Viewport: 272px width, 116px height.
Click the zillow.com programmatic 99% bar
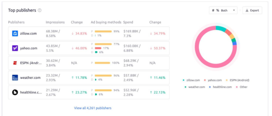pyautogui.click(x=103, y=32)
